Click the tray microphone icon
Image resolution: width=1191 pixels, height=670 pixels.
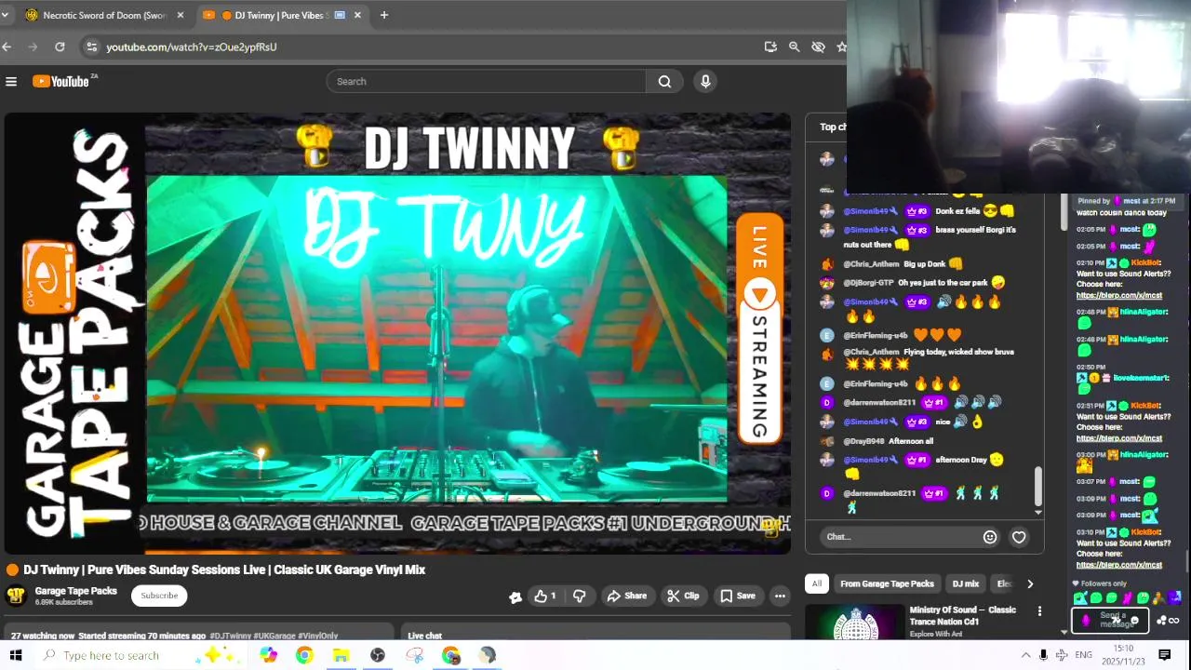click(1043, 655)
